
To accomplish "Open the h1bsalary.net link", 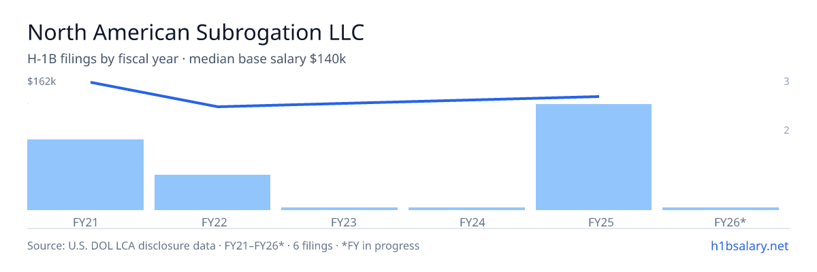I will (x=750, y=245).
